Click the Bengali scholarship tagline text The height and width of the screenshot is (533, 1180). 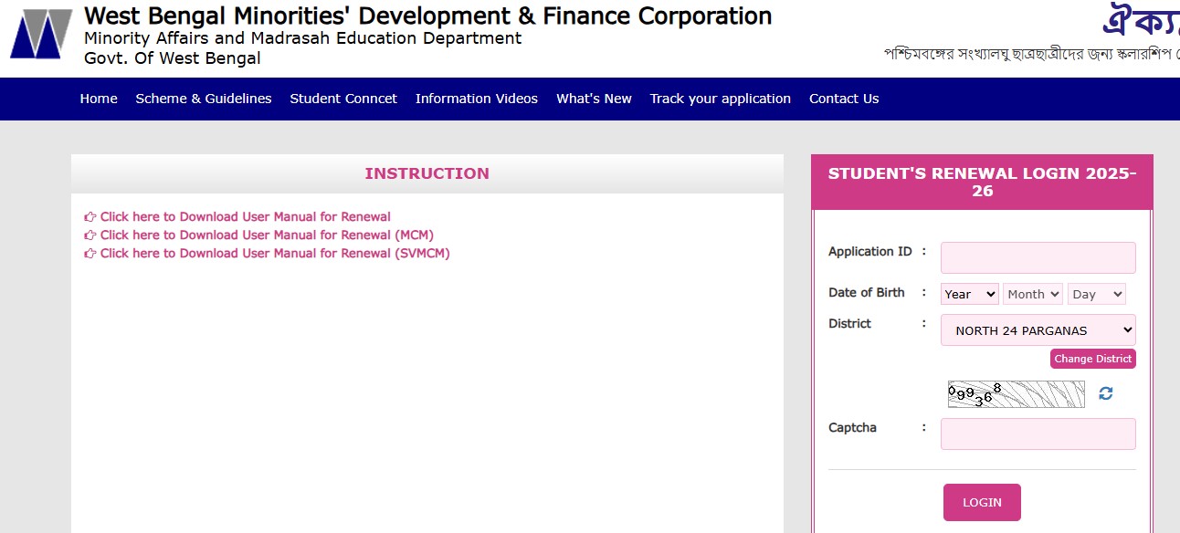(1031, 54)
